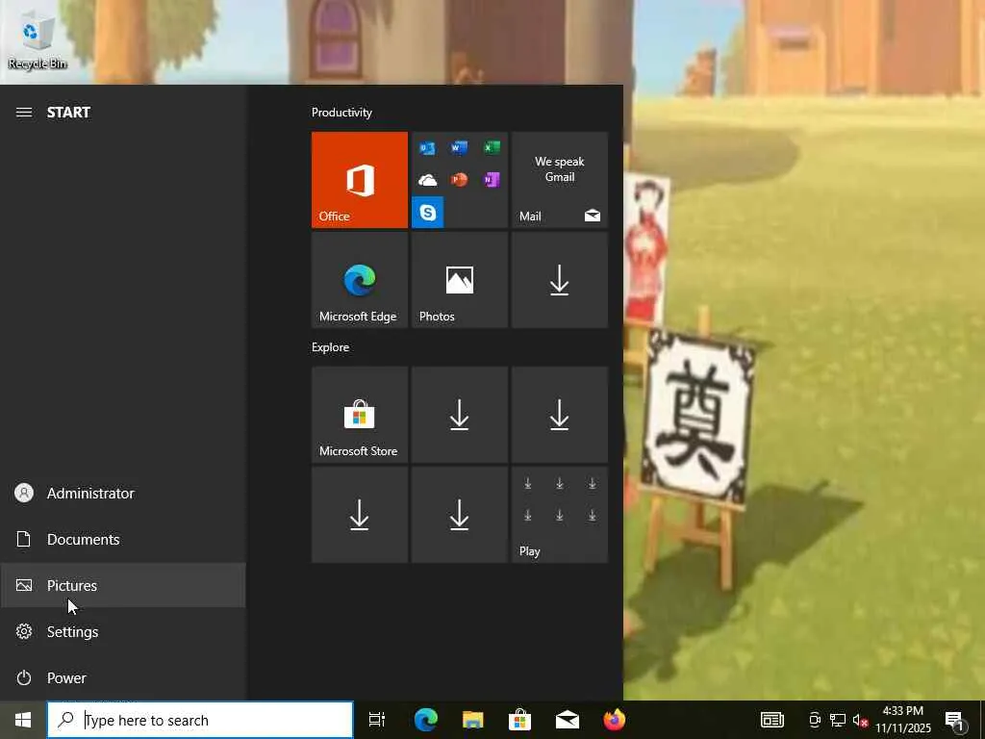Open the Administrator account options
Image resolution: width=985 pixels, height=739 pixels.
click(123, 494)
